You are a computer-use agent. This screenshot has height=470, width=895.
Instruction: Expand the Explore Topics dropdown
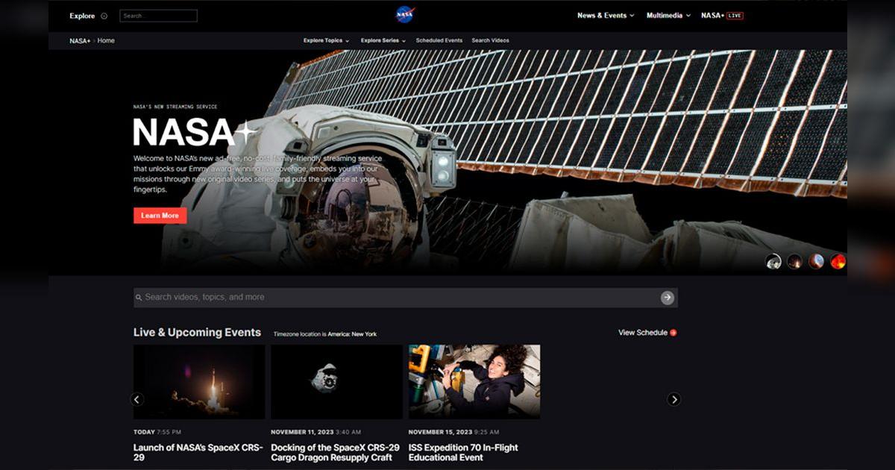pyautogui.click(x=324, y=40)
